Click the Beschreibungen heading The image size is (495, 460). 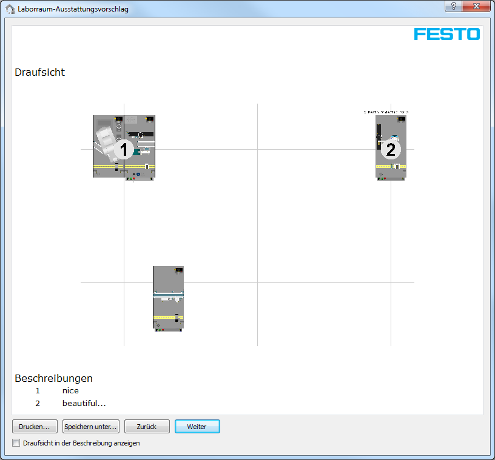[53, 378]
